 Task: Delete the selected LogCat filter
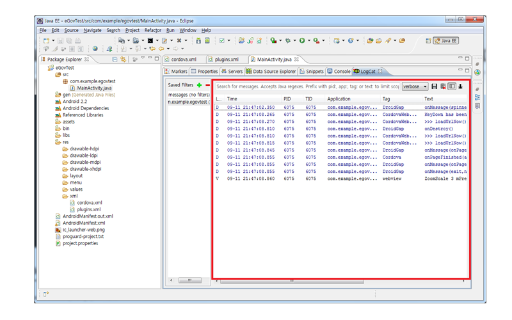[x=207, y=85]
